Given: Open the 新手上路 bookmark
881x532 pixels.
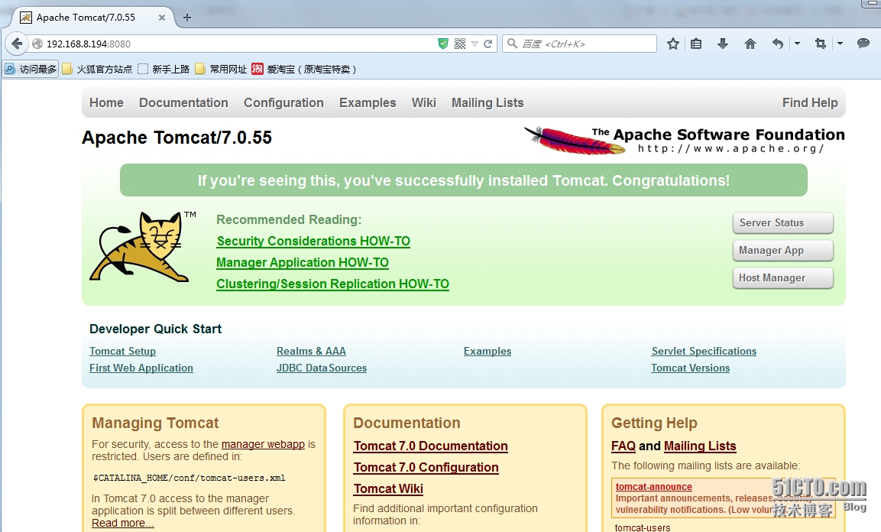Looking at the screenshot, I should click(164, 69).
